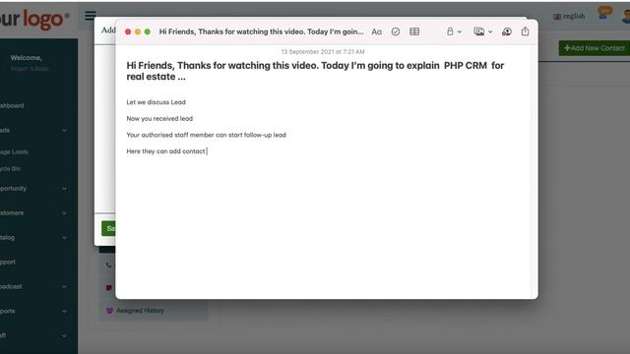This screenshot has height=354, width=630.
Task: Click the Assigned History icon
Action: point(109,311)
